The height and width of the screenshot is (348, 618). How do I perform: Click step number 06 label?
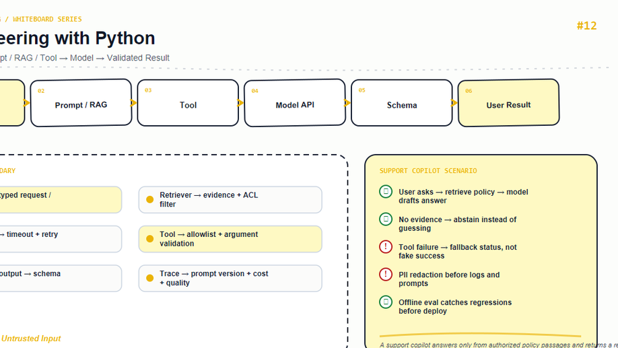(469, 91)
